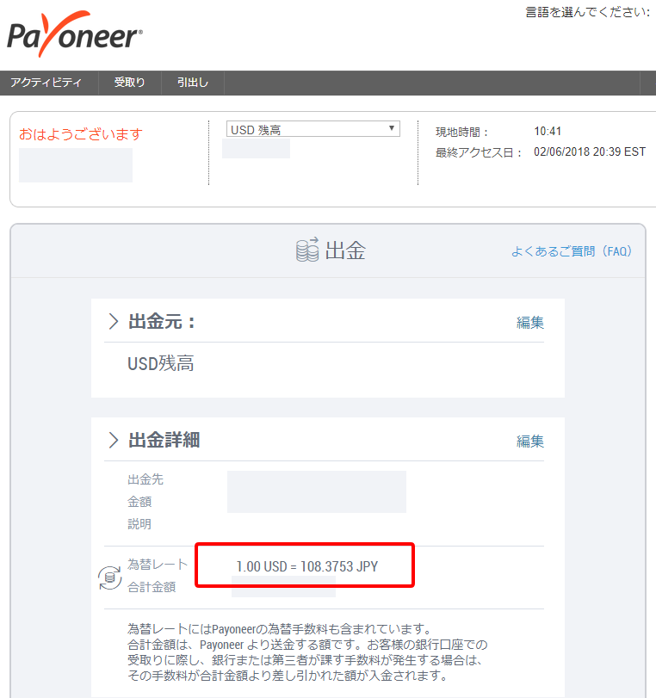Click the 02/06/2018 20:39 EST value

[x=590, y=151]
